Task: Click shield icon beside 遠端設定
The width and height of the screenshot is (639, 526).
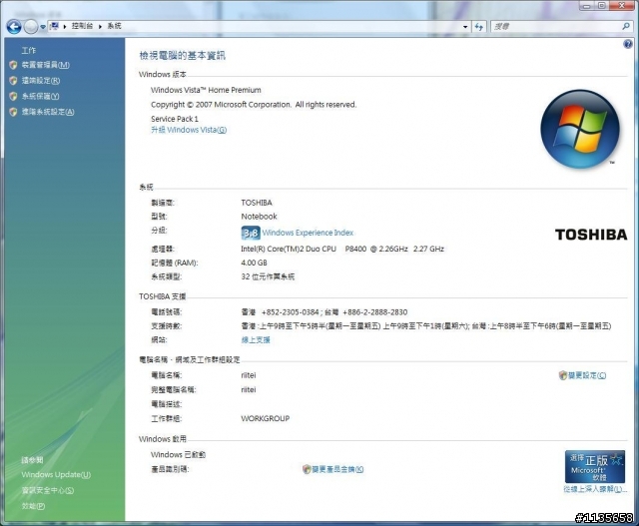Action: [13, 81]
